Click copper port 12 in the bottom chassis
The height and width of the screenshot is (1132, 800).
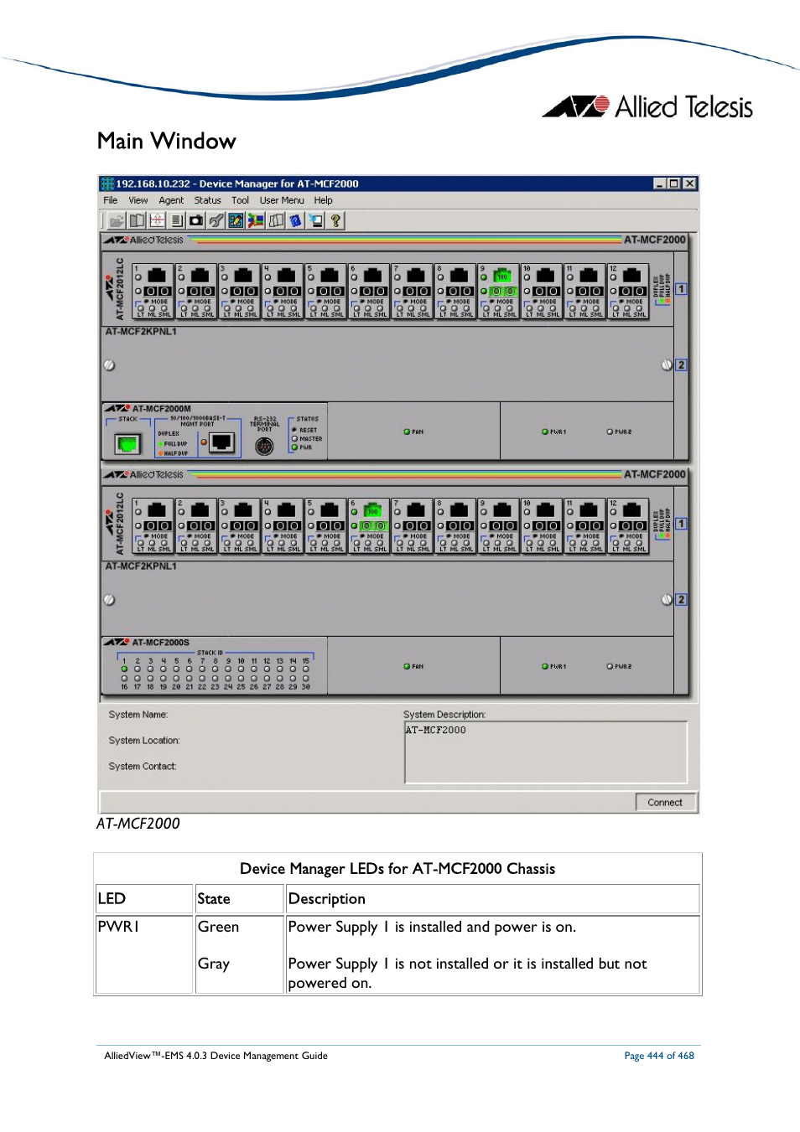(x=632, y=510)
